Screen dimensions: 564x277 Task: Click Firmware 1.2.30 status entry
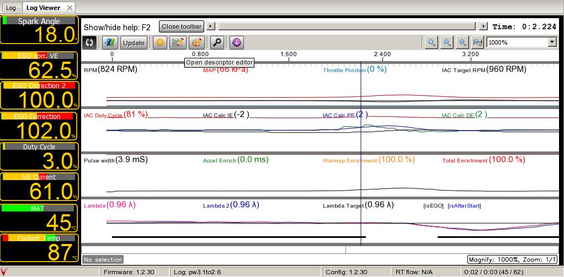click(x=129, y=272)
